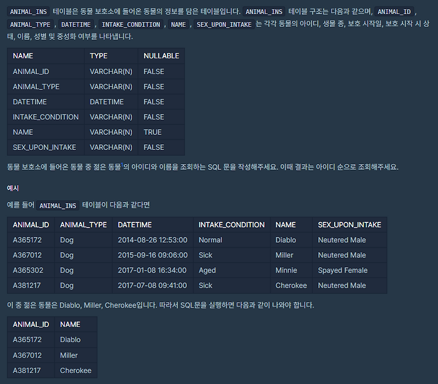Image resolution: width=438 pixels, height=384 pixels.
Task: Click the INTAKE_CONDITION inline code tag in the description
Action: pos(131,25)
